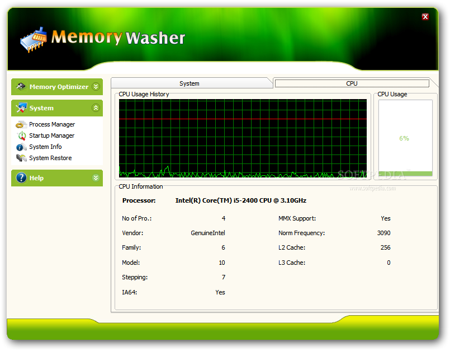Click the No of Pro. value 4
The image size is (450, 351).
click(x=224, y=218)
